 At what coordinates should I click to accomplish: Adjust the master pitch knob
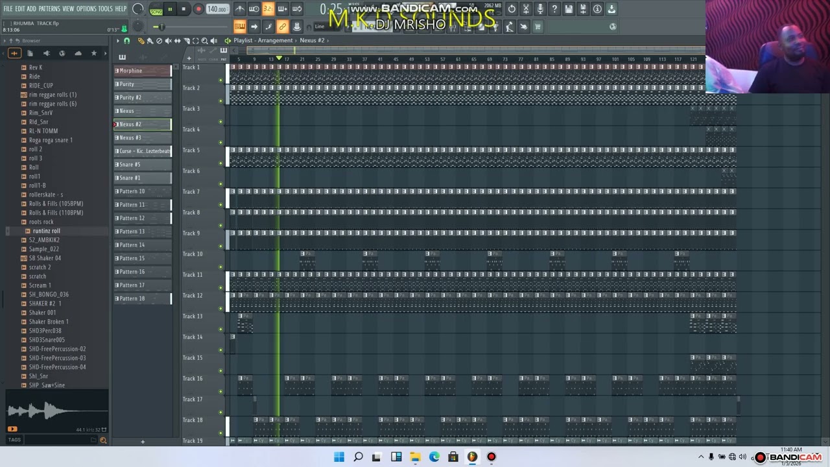pos(137,27)
